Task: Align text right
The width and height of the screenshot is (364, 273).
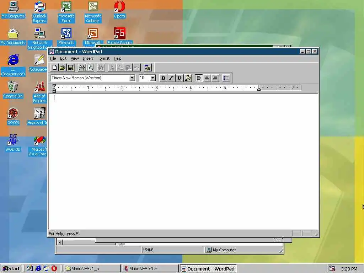Action: (x=215, y=78)
